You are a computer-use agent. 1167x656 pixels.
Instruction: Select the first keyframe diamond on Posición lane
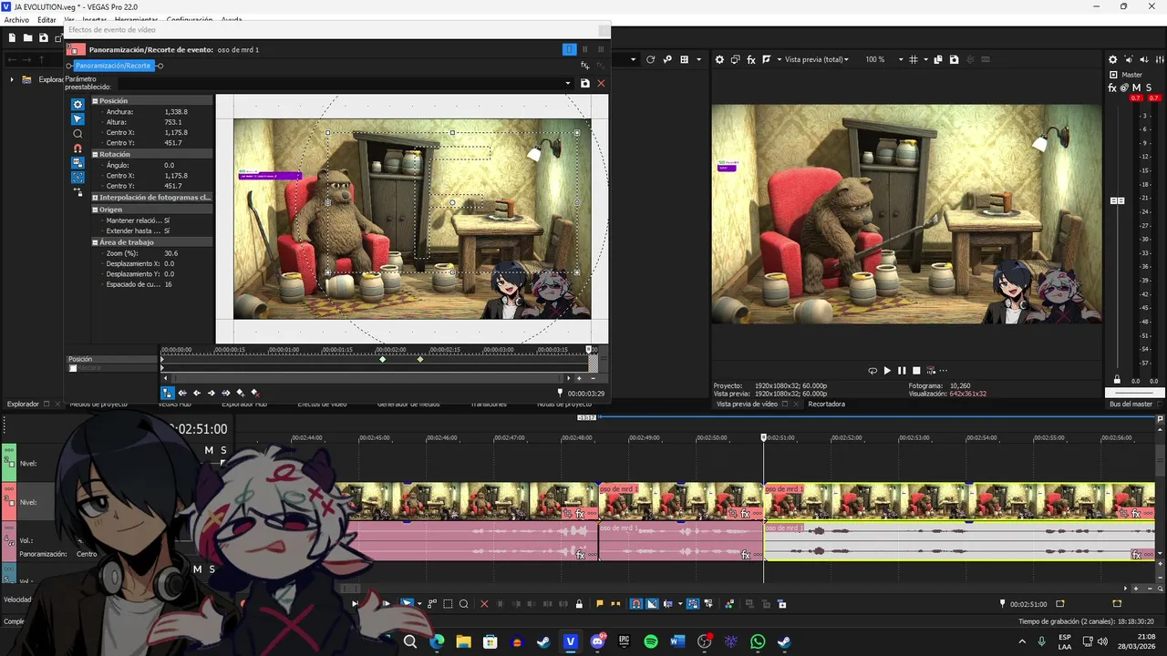(x=383, y=359)
